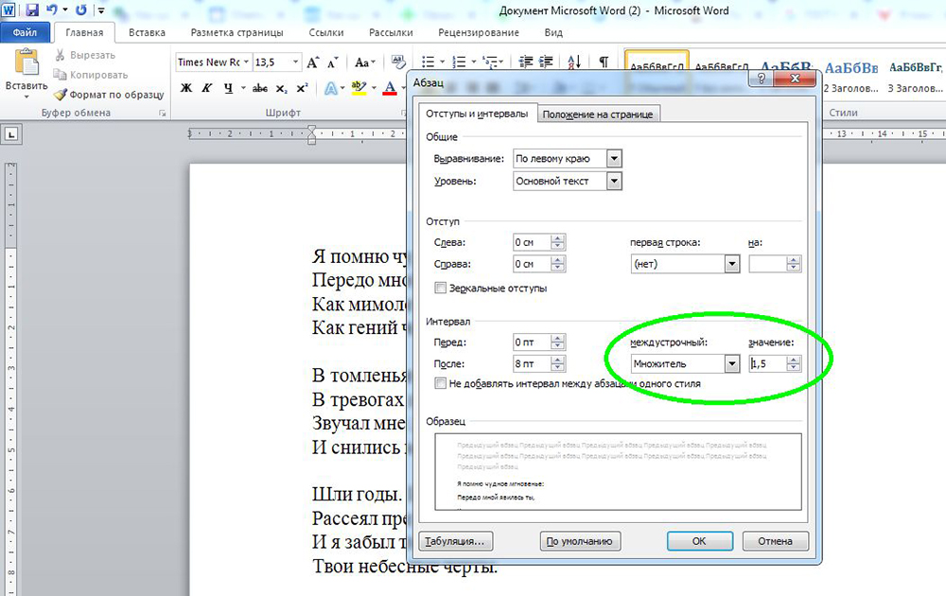Open Change Case (Aa) menu
The height and width of the screenshot is (596, 946).
tap(364, 62)
